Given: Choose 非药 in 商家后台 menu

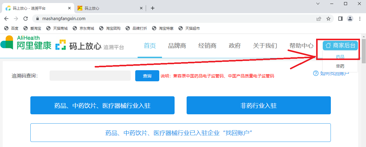Looking at the screenshot, I should [340, 66].
